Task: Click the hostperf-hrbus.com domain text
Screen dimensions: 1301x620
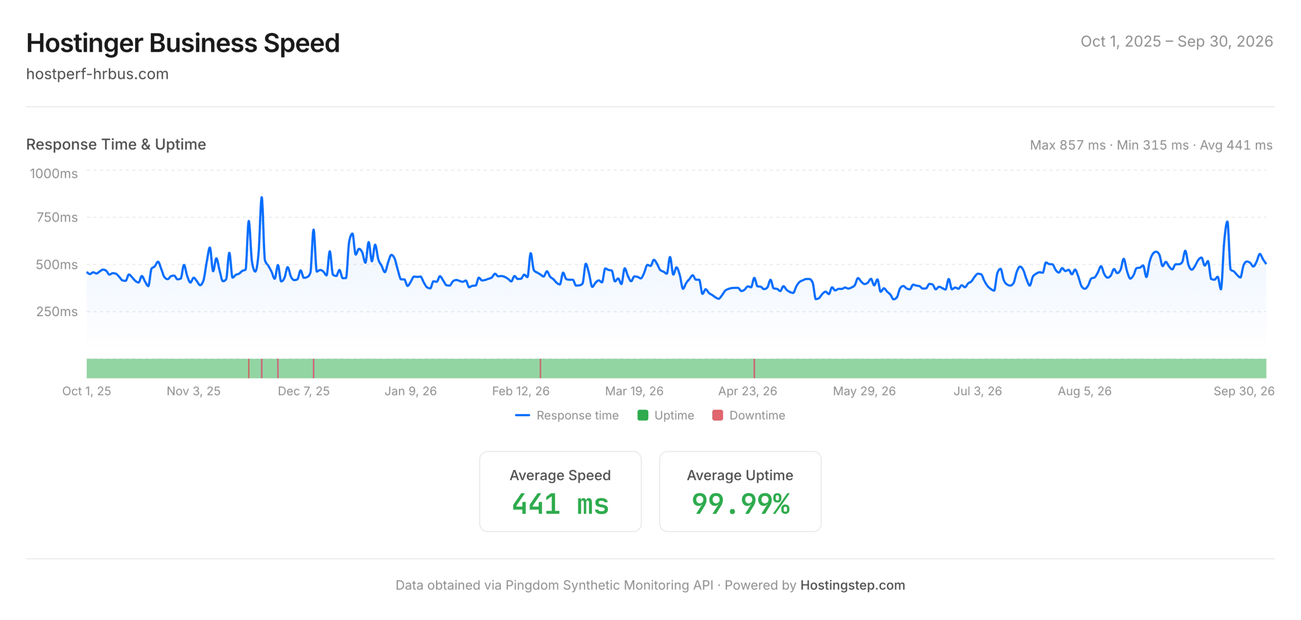Action: click(x=98, y=74)
